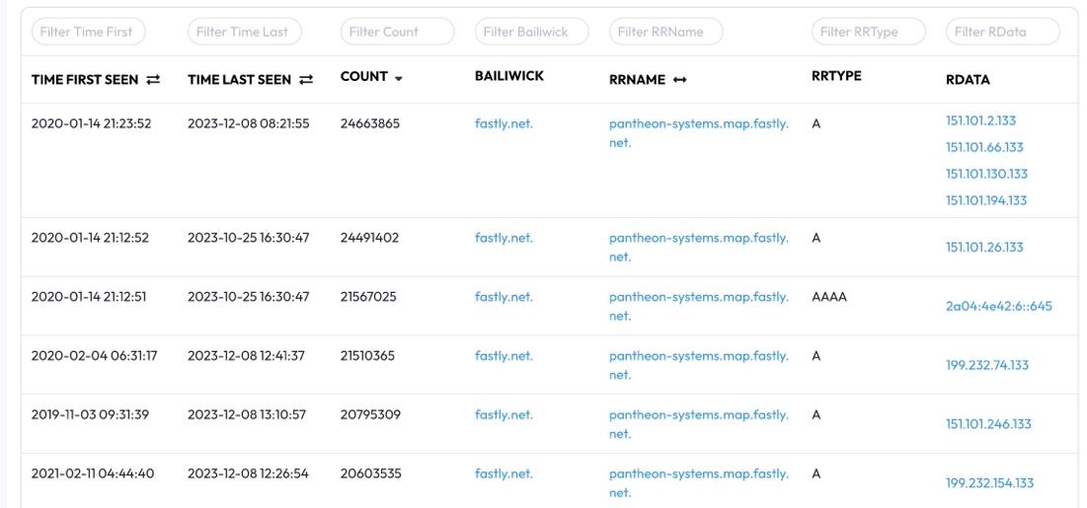Select first-seen timestamp 2019-11-03 09:31:39
This screenshot has height=508, width=1087.
[90, 414]
